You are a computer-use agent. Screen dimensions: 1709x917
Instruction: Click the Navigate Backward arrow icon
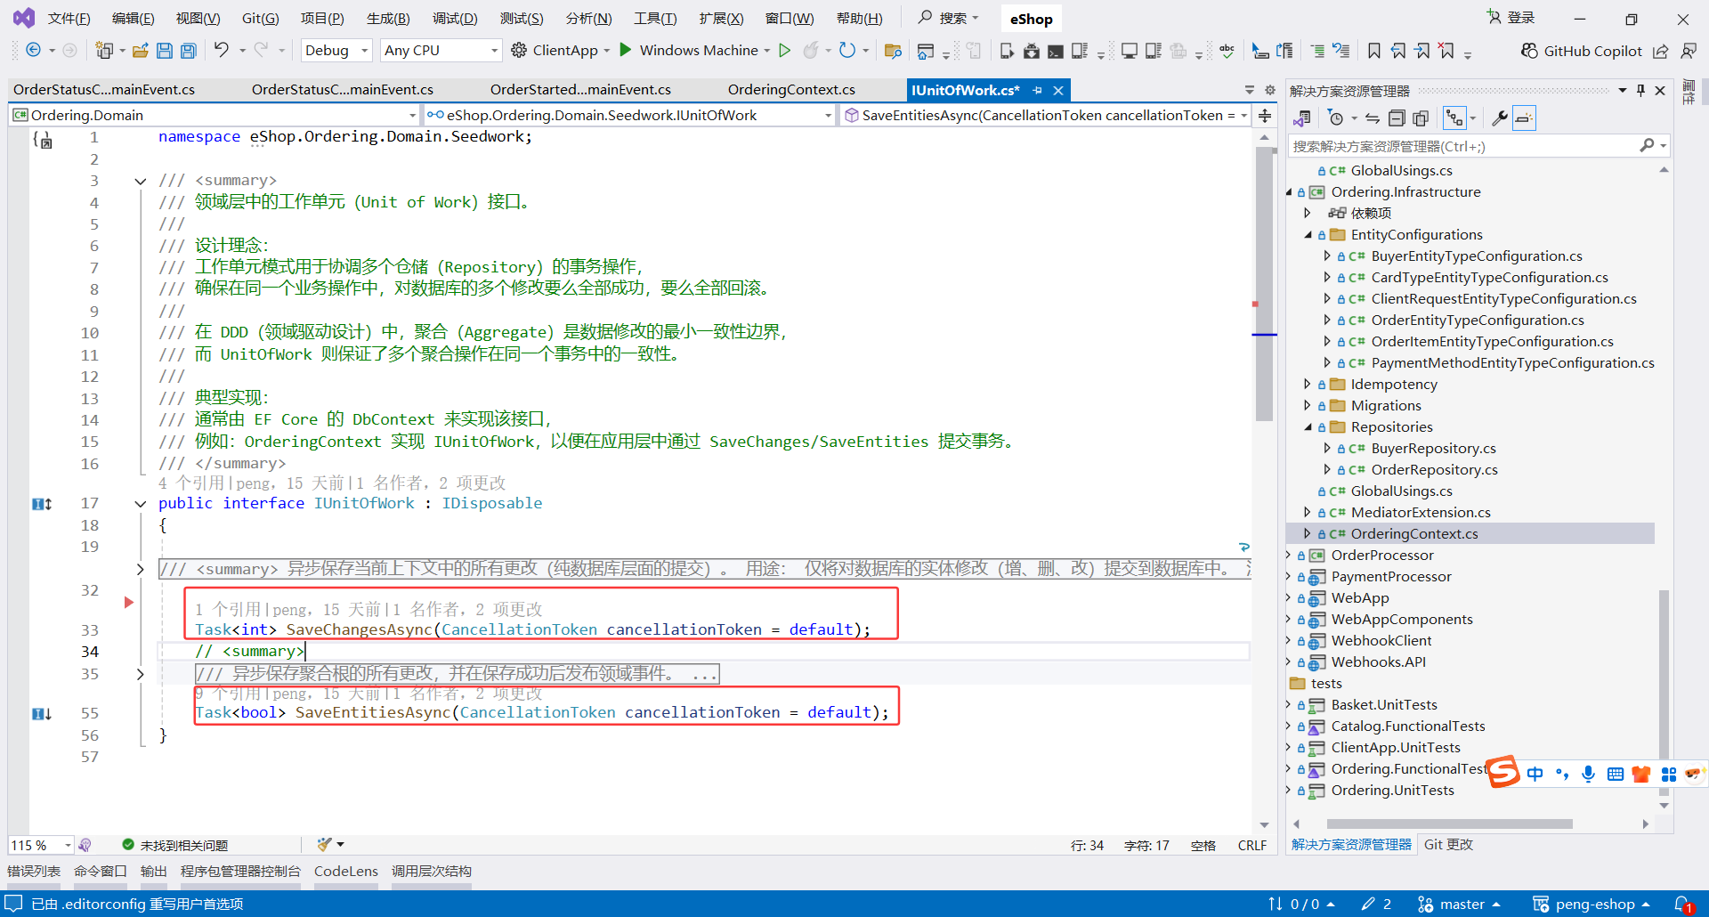coord(33,51)
